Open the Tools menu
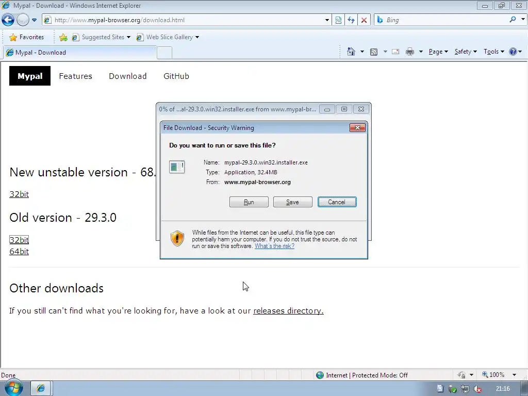 493,52
